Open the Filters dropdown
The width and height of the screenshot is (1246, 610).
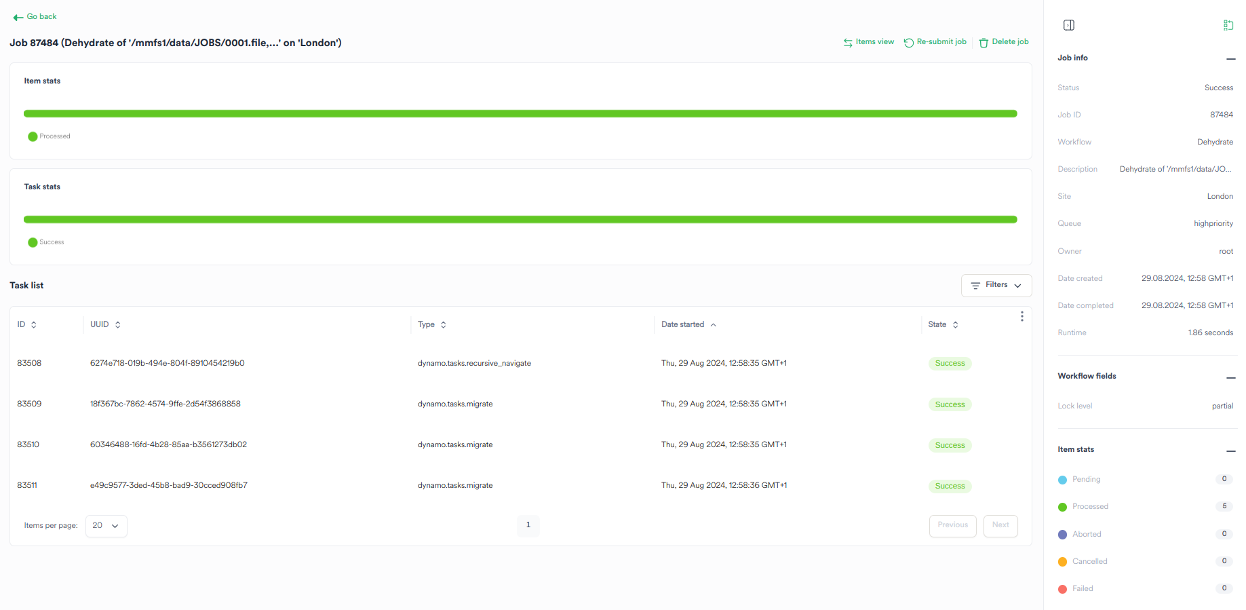(996, 286)
